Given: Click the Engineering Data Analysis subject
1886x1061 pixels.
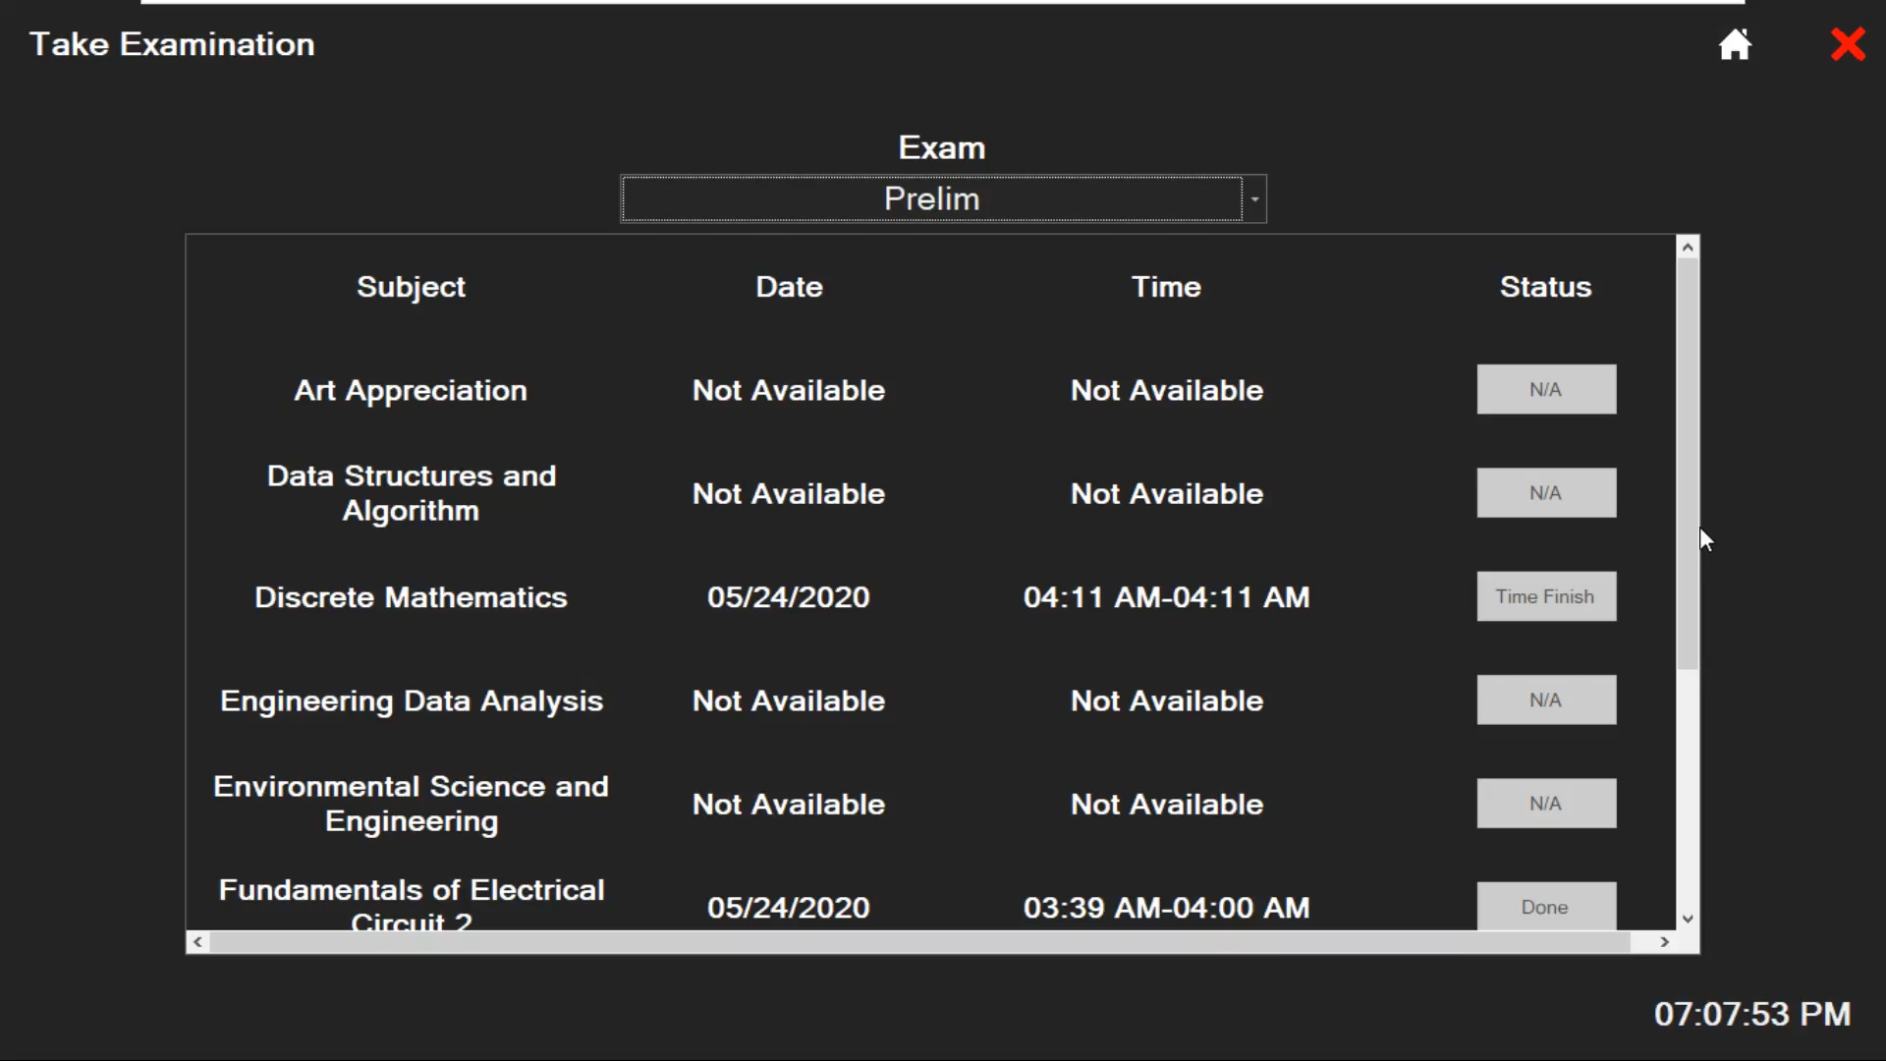Looking at the screenshot, I should 411,701.
